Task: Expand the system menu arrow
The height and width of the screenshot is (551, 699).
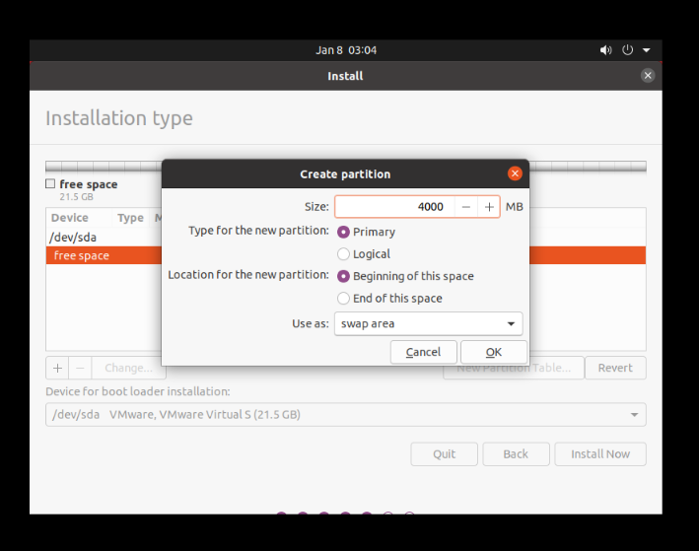Action: pos(647,50)
